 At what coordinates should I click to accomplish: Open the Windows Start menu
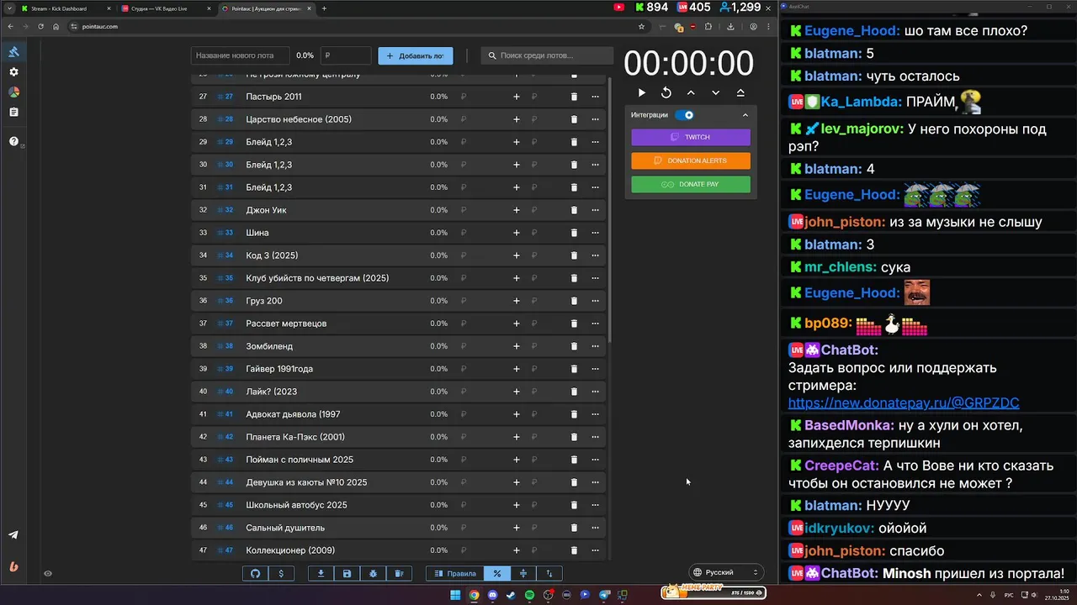[455, 595]
